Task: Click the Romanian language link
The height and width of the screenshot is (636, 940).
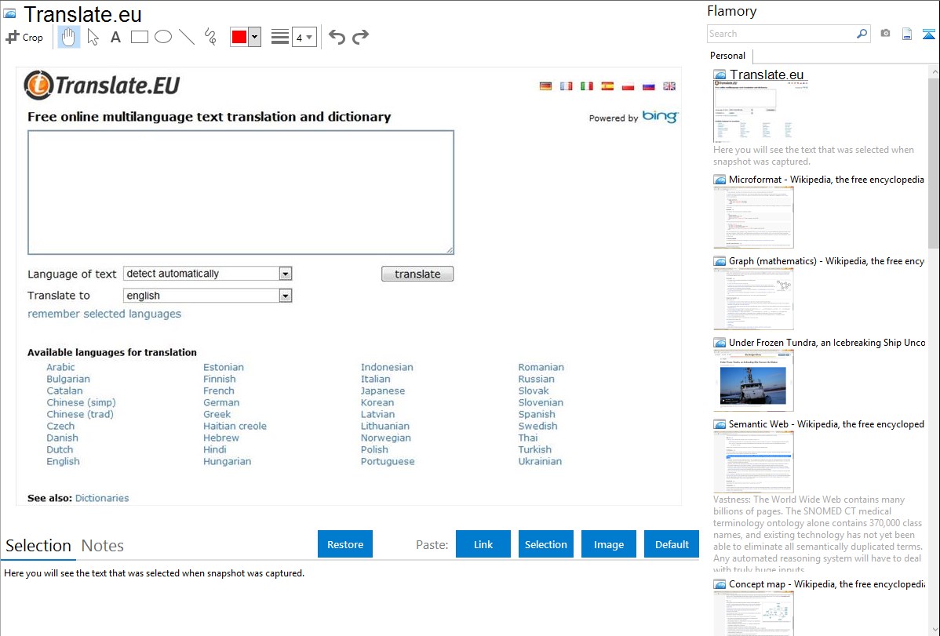Action: [x=541, y=367]
